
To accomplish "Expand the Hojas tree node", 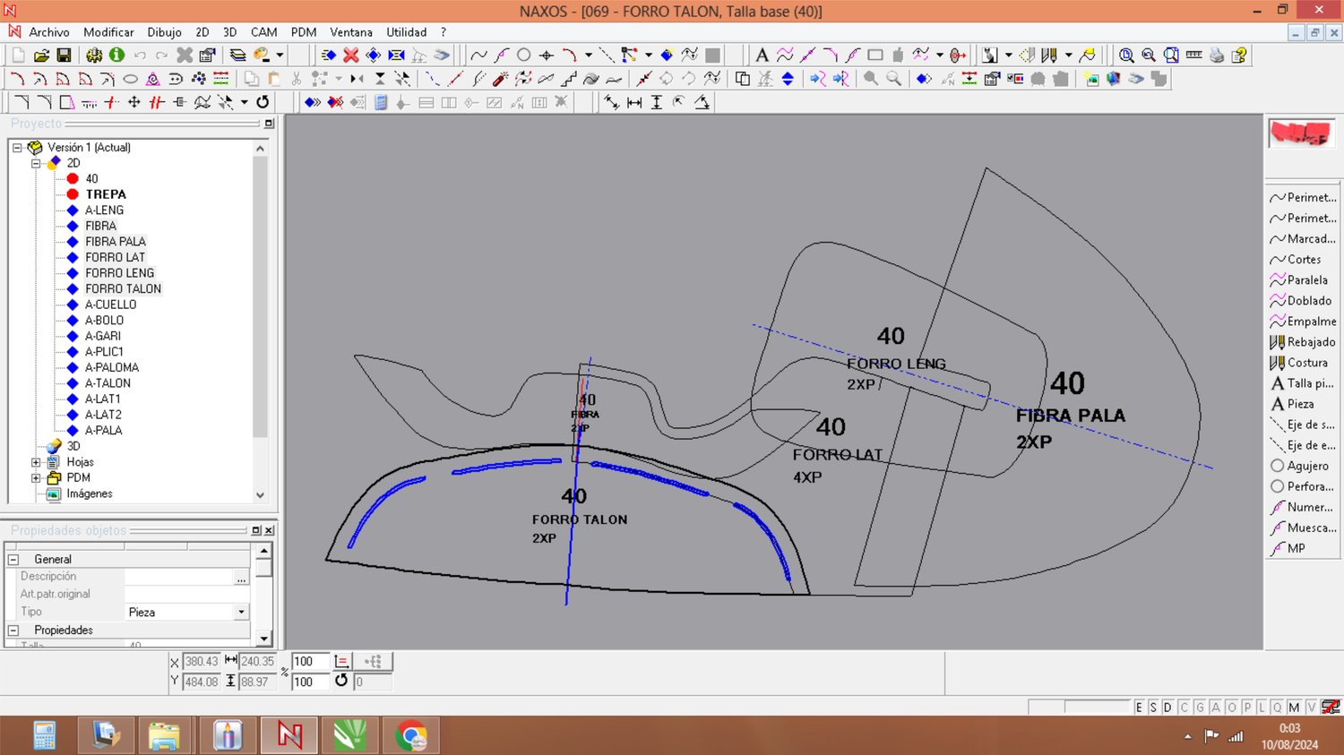I will (x=36, y=463).
